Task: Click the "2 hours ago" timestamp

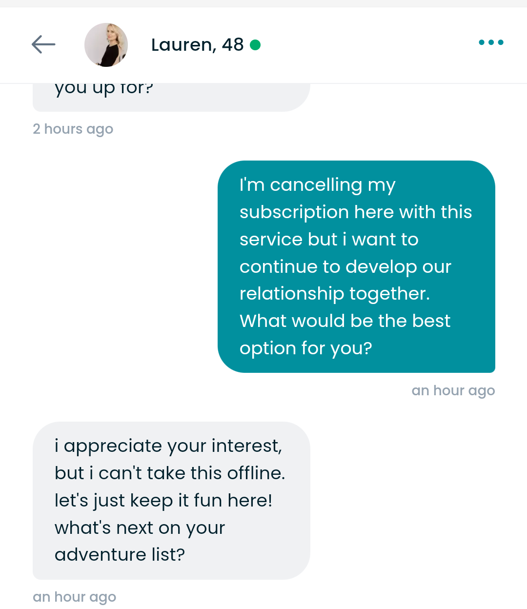Action: [x=73, y=129]
